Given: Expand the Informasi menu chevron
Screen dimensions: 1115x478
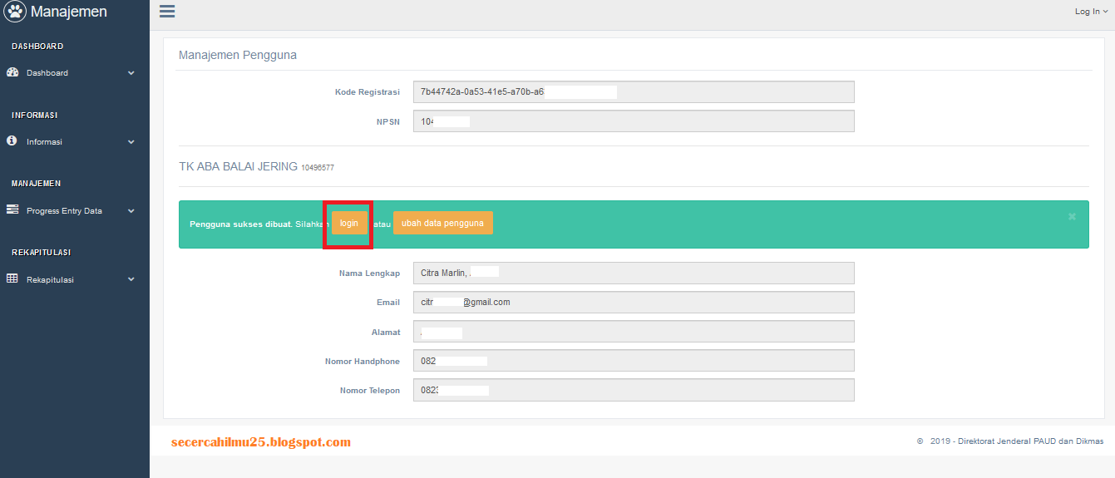Looking at the screenshot, I should point(131,142).
